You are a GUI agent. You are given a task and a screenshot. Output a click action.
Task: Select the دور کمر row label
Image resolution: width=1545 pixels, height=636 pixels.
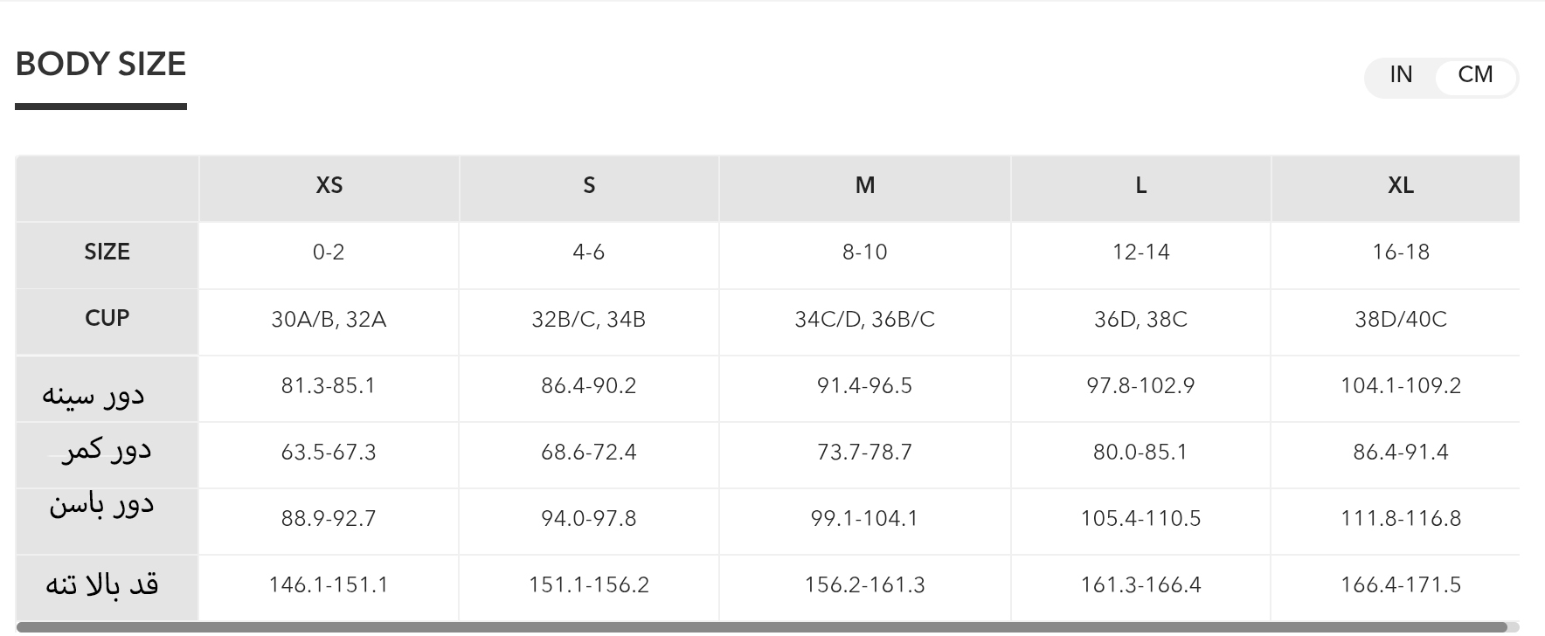tap(106, 451)
